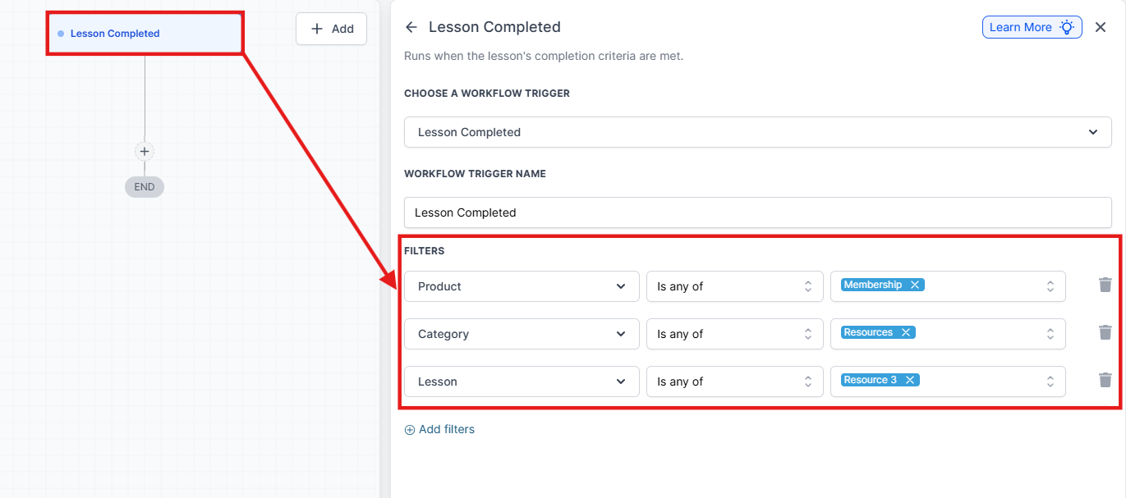Delete the Category filter row

1105,333
